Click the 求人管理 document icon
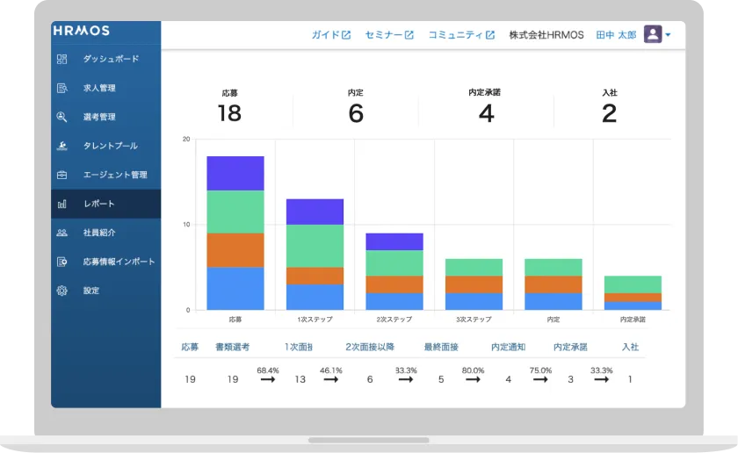The width and height of the screenshot is (738, 453). click(61, 88)
